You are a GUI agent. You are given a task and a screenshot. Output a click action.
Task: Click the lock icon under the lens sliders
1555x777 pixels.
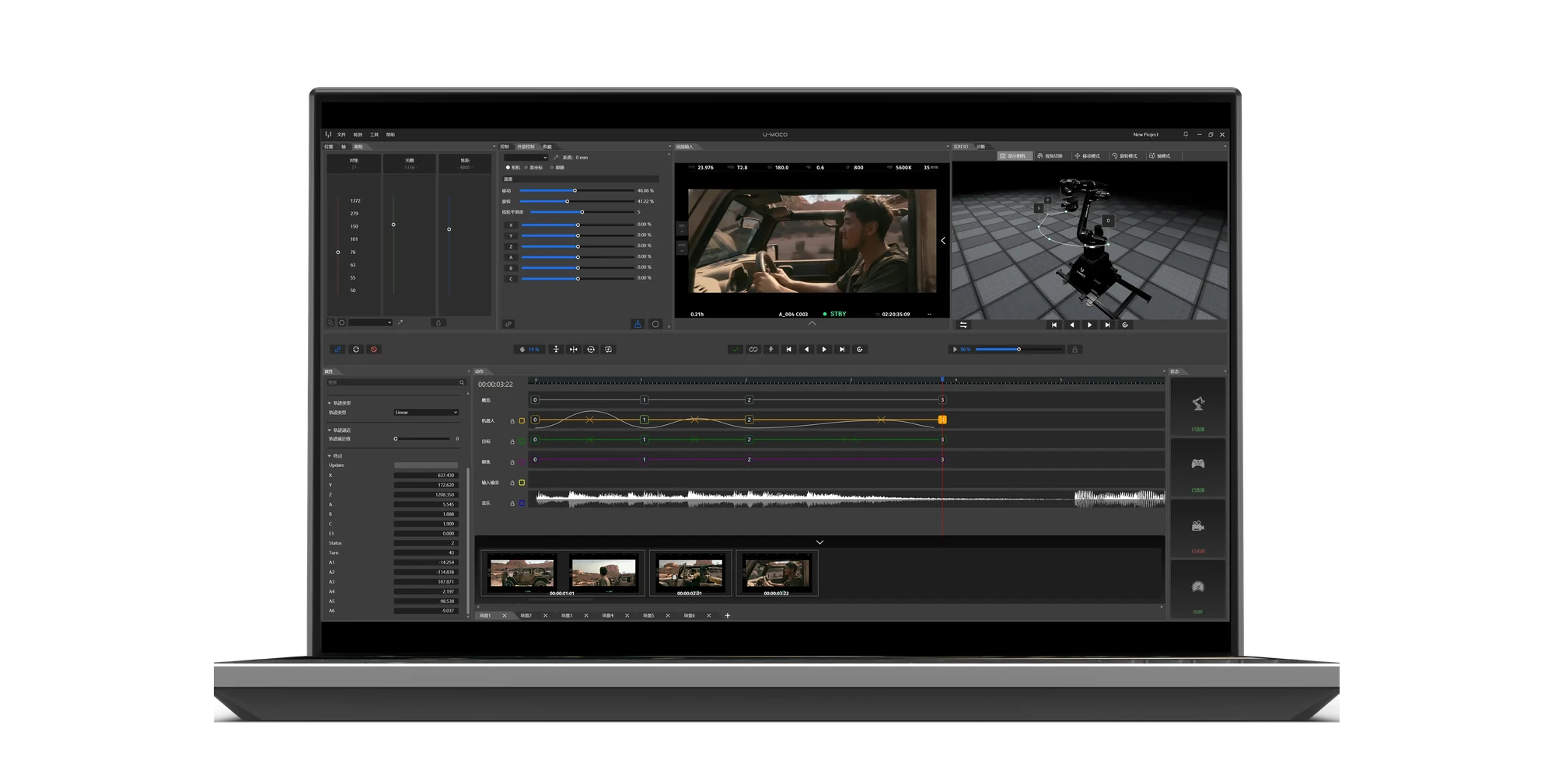439,322
